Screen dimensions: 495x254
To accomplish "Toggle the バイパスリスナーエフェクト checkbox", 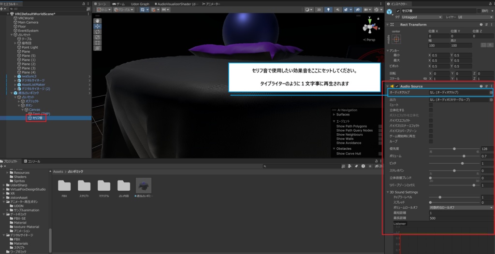I will pyautogui.click(x=431, y=126).
